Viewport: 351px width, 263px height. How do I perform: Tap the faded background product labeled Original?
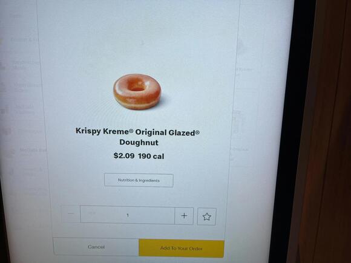[x=240, y=149]
